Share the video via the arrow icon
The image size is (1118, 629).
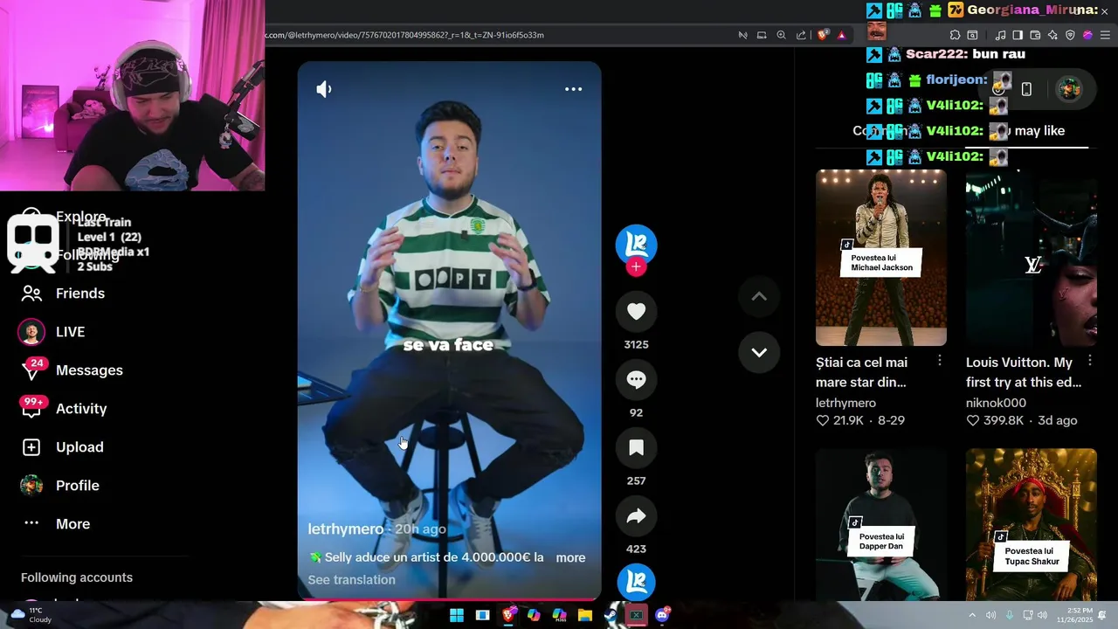tap(636, 515)
